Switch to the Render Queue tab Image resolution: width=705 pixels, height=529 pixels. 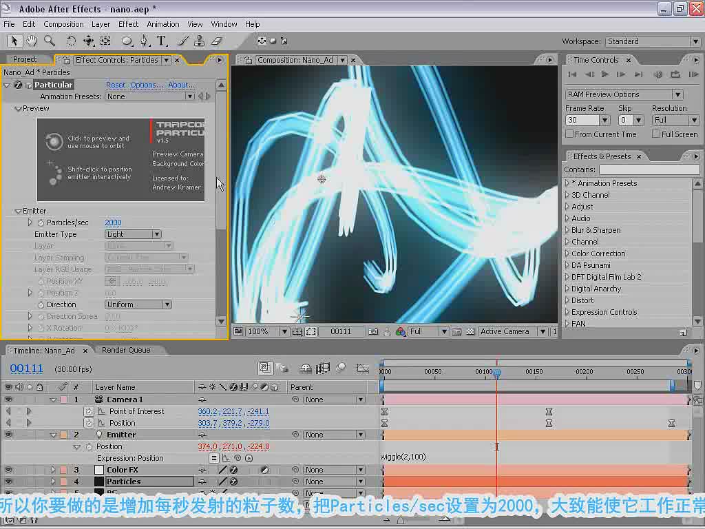(126, 350)
